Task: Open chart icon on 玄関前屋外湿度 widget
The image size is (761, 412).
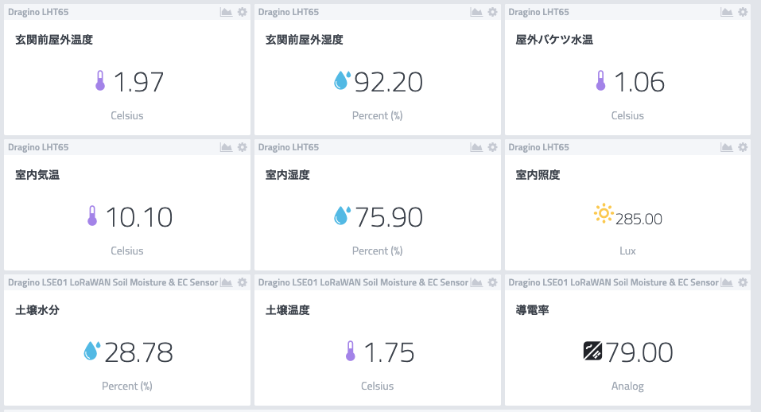Action: click(476, 12)
